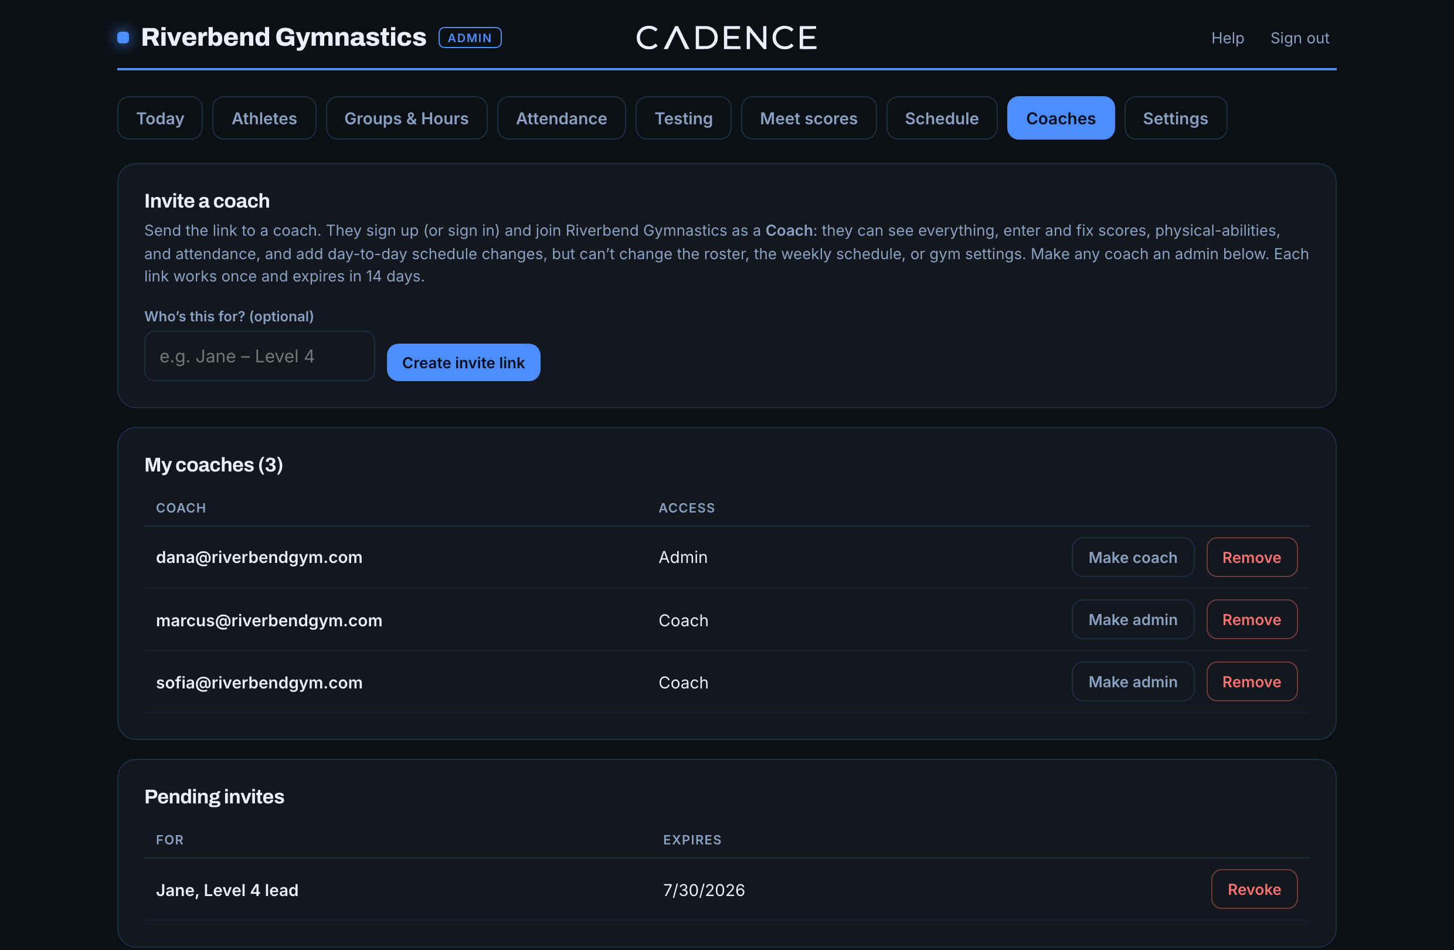Viewport: 1454px width, 950px height.
Task: Click the Riverbend Gymnastics title
Action: (283, 38)
